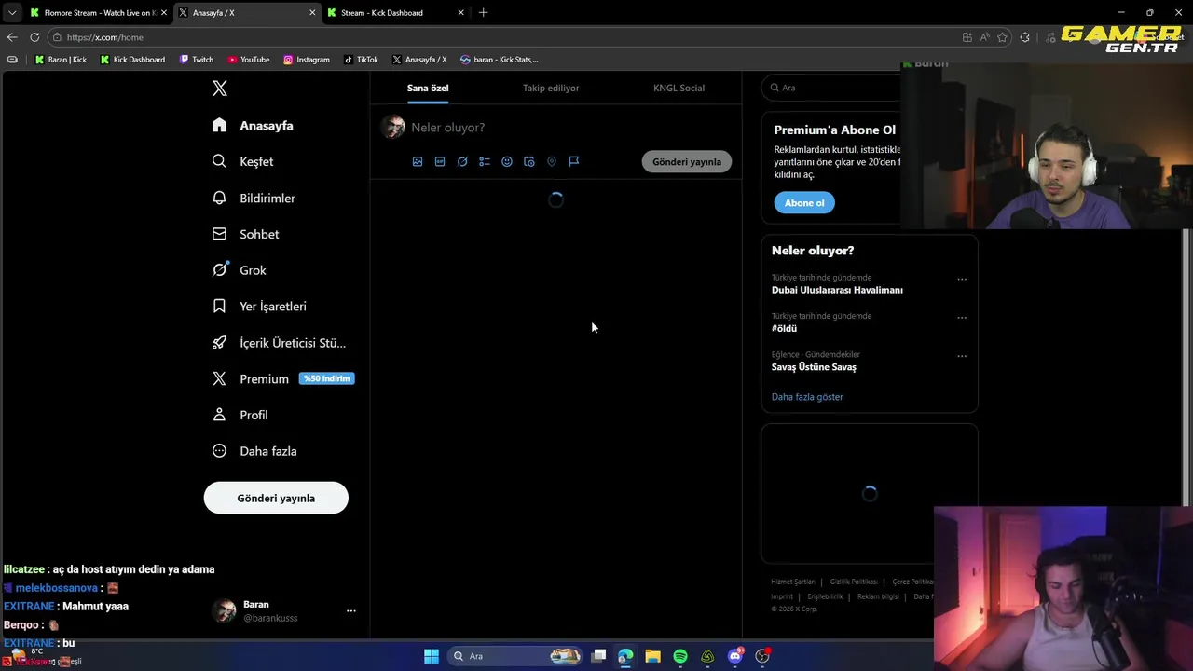Open the Twitch bookmark
Viewport: 1193px width, 671px height.
coord(197,60)
